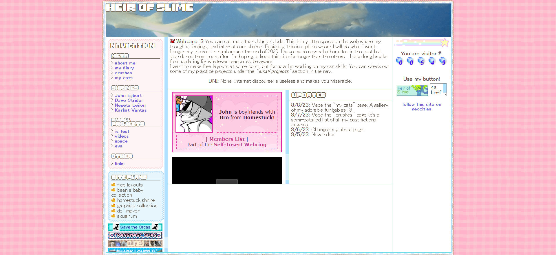This screenshot has width=556, height=255.
Task: Open the 'my cats' gallery link
Action: [x=124, y=78]
